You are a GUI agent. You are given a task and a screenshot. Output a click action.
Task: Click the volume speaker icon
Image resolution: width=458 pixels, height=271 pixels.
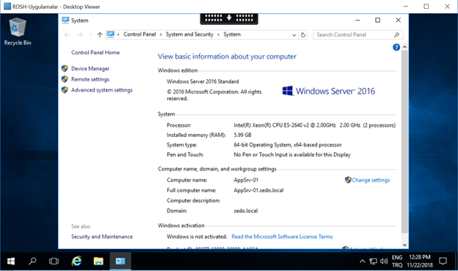pyautogui.click(x=384, y=261)
